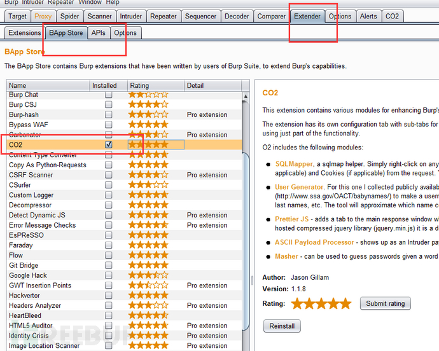Viewport: 439px width, 351px height.
Task: Select the Flow extension row
Action: pyautogui.click(x=124, y=255)
